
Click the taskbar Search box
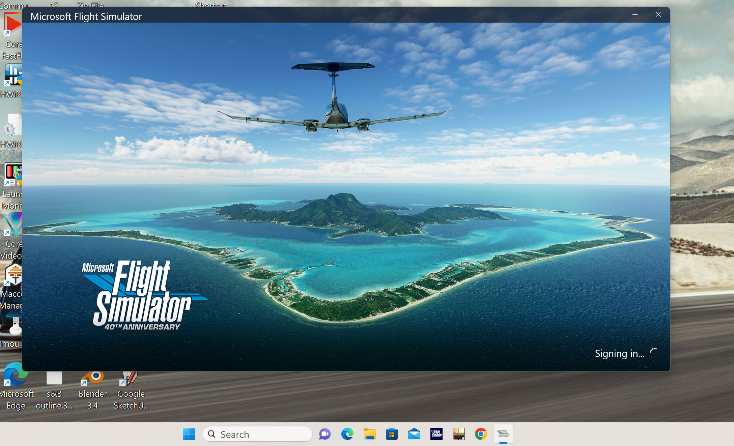(x=257, y=434)
